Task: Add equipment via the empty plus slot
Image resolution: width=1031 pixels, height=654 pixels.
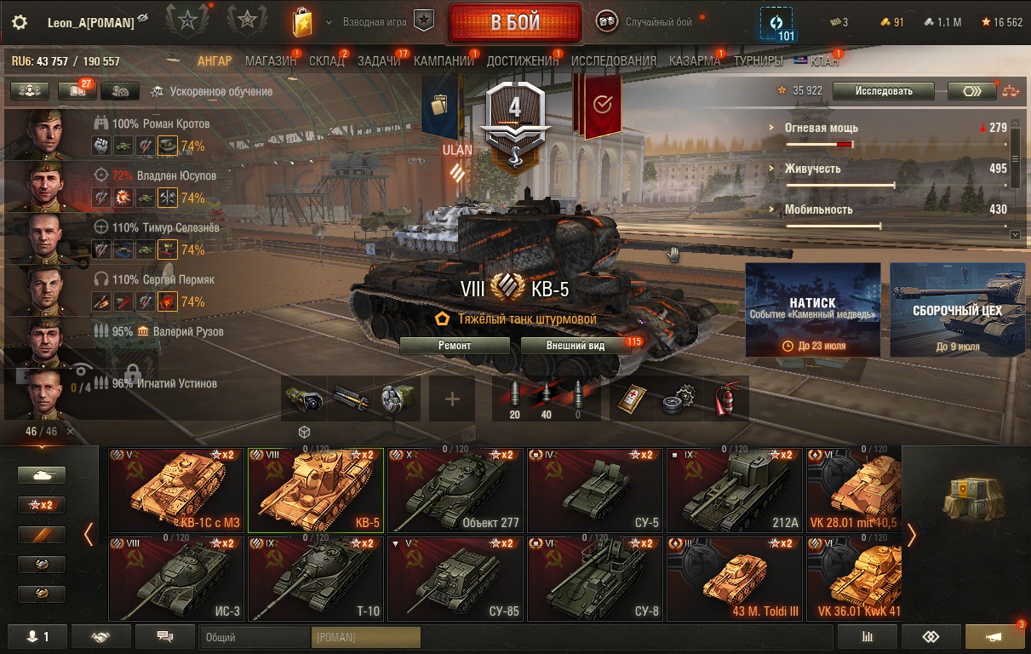Action: (452, 399)
